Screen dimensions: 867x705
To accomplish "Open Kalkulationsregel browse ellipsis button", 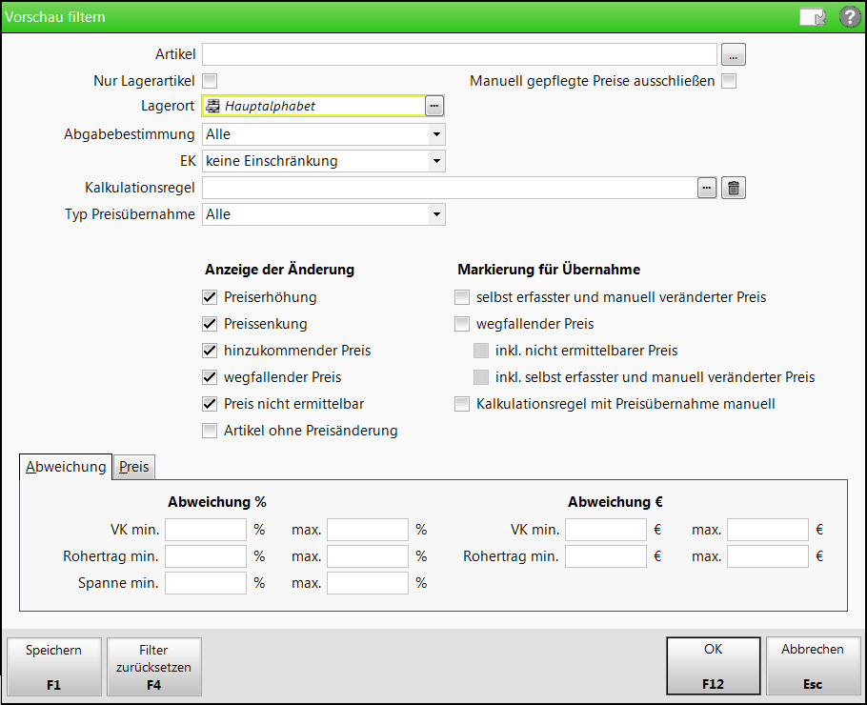I will pyautogui.click(x=706, y=188).
